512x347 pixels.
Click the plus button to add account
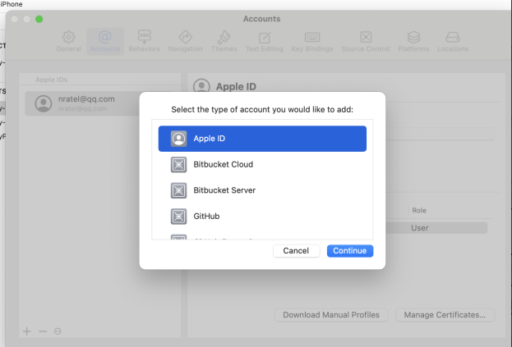point(27,331)
